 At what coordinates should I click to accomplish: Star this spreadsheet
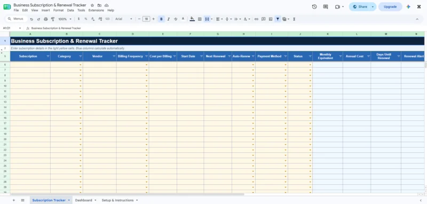coord(92,5)
